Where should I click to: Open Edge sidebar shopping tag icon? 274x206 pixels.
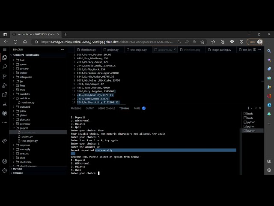(269, 69)
